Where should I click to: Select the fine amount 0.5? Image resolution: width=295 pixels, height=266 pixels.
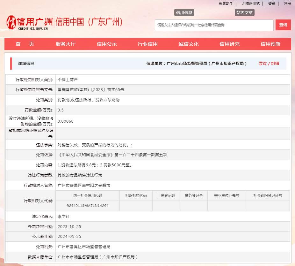(61, 110)
